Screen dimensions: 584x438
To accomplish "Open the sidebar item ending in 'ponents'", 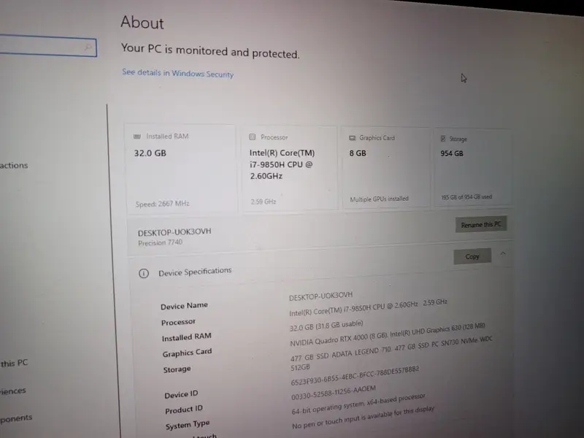I will [16, 418].
